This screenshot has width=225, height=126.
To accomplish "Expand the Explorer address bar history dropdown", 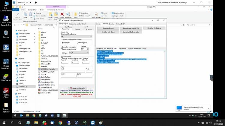I will click(x=181, y=25).
